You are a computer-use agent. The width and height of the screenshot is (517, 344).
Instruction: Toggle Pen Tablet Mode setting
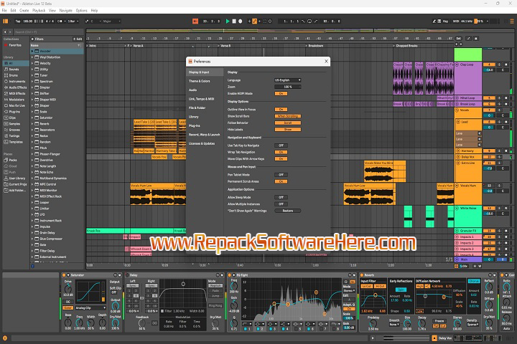click(281, 174)
